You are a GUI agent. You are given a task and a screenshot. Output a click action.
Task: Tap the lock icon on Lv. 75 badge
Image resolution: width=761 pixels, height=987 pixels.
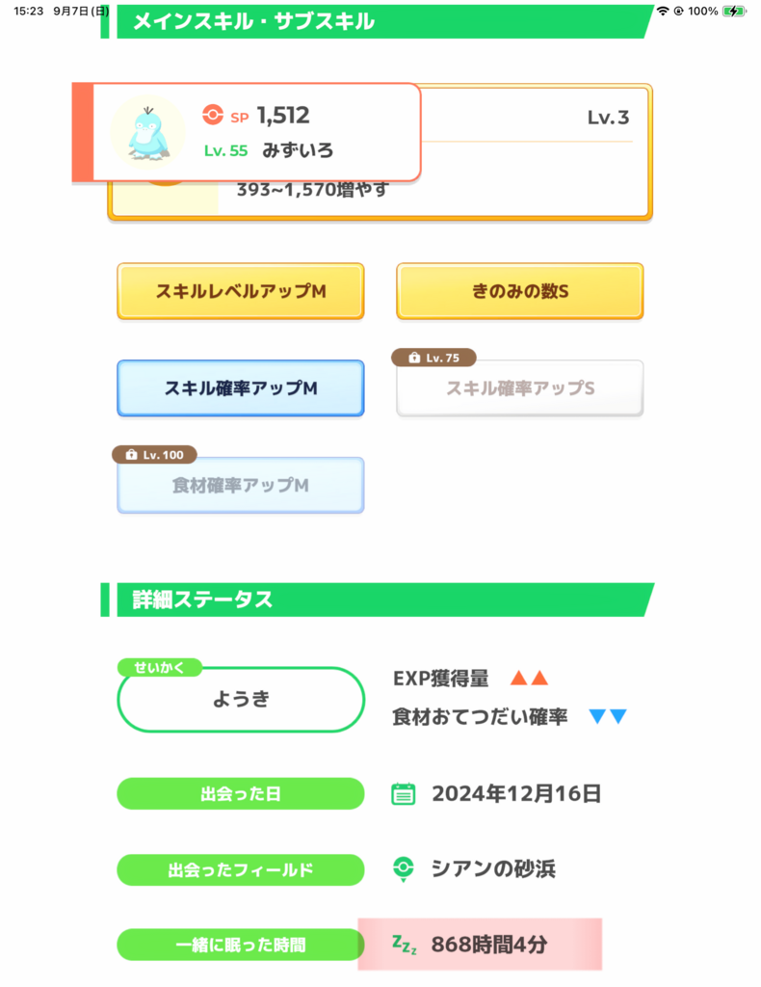pos(414,358)
